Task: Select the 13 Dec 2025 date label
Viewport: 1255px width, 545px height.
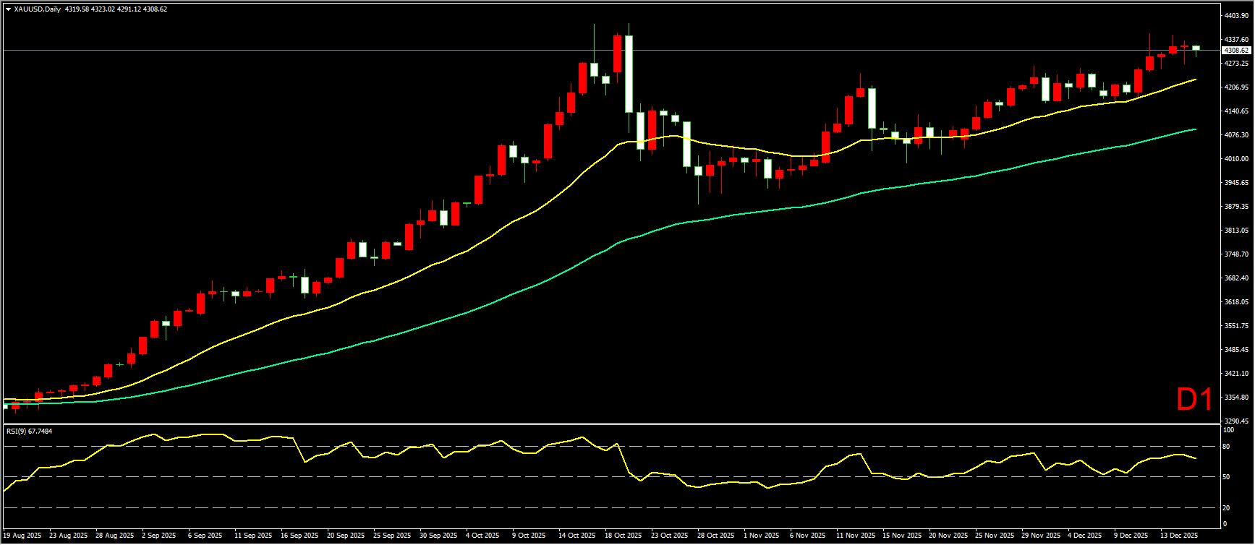Action: pyautogui.click(x=1179, y=536)
